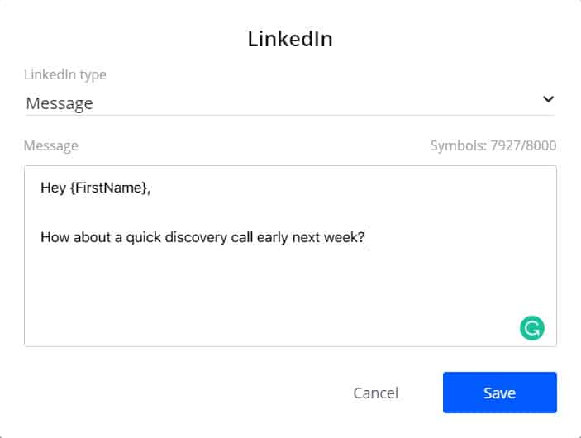The image size is (581, 438).
Task: Cancel the LinkedIn message dialog
Action: click(x=376, y=393)
